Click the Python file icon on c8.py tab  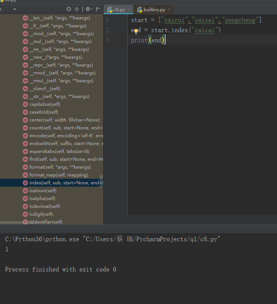pos(110,10)
